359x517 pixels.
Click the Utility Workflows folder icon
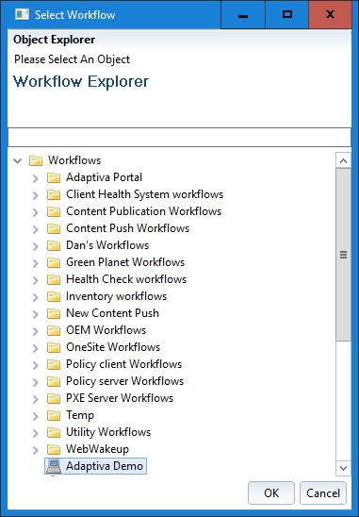pos(54,432)
